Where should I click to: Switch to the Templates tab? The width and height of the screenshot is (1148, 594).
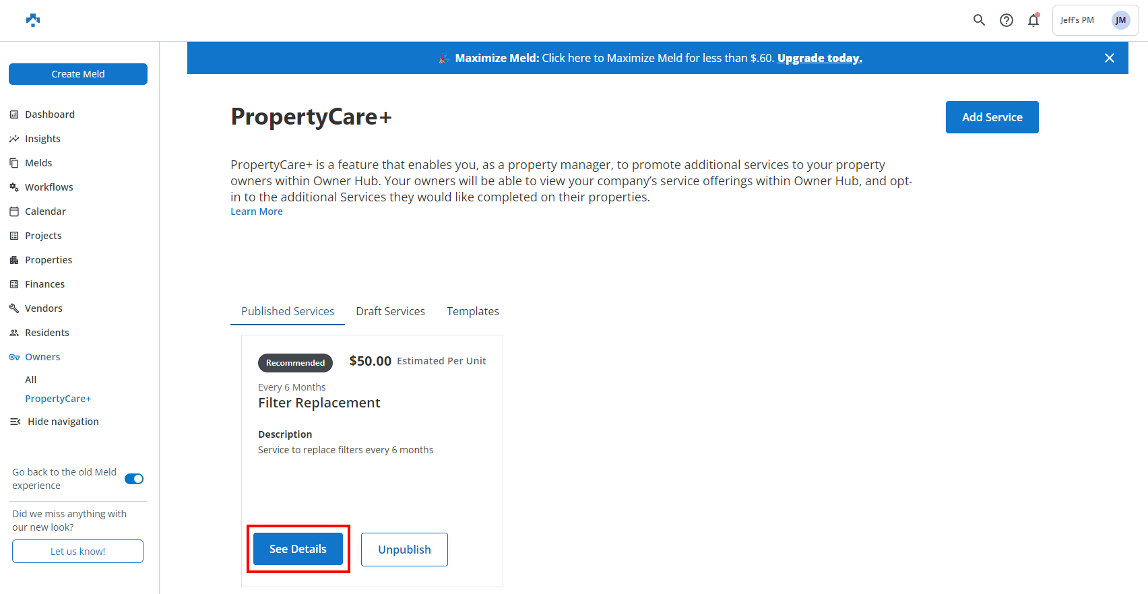tap(472, 311)
